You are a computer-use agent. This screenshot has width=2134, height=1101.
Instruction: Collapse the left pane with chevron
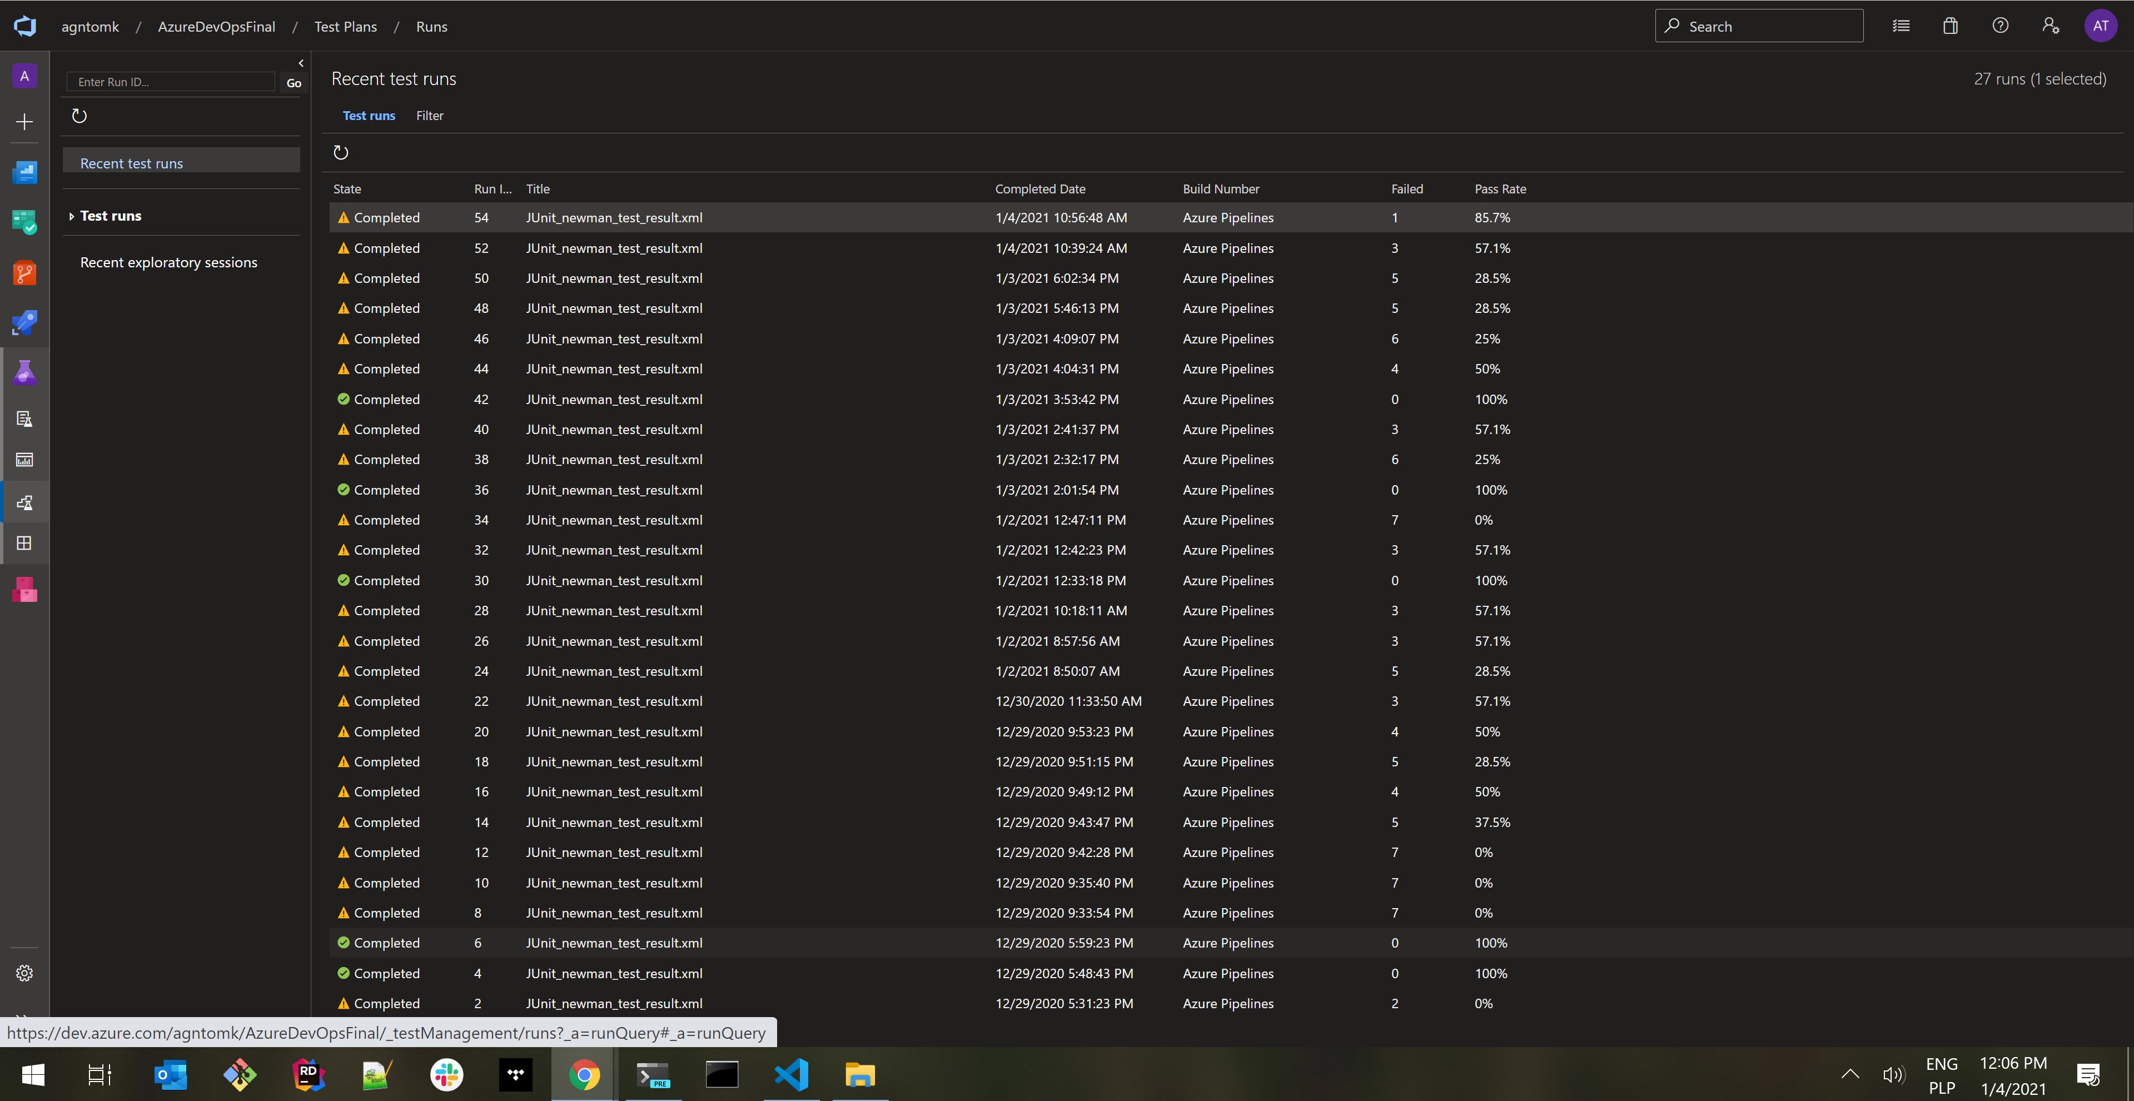pos(301,63)
